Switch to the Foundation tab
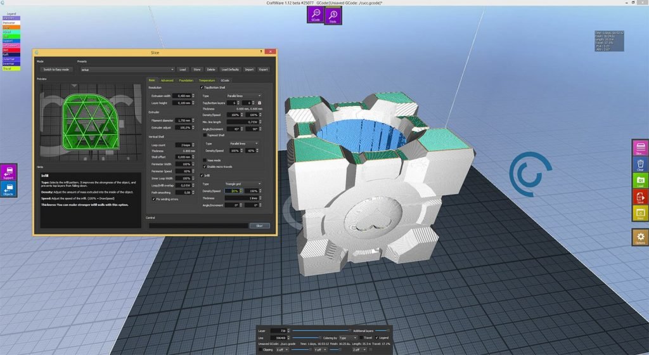The width and height of the screenshot is (649, 355). (x=186, y=81)
